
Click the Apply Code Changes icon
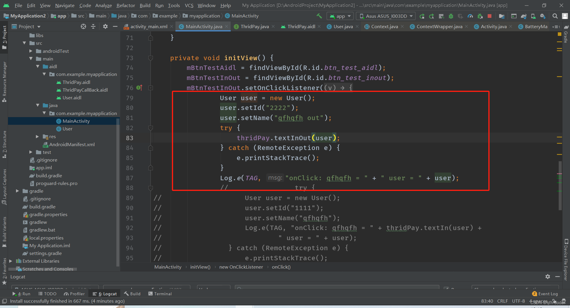point(441,16)
